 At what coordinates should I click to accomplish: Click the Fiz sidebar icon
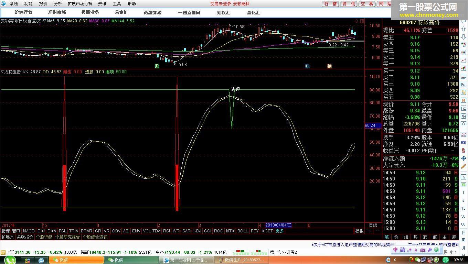(463, 108)
